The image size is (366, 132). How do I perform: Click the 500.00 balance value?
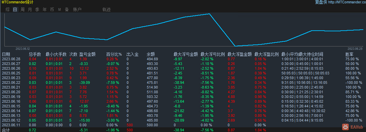[x=152, y=125]
